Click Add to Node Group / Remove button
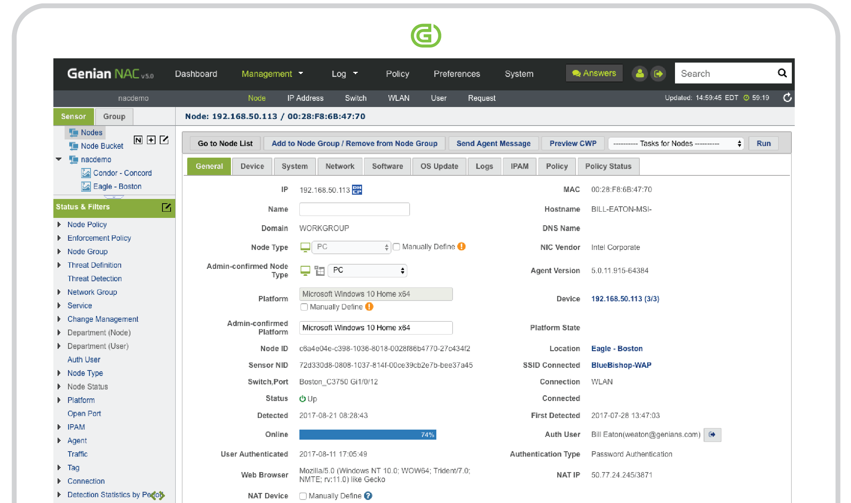Viewport: 851px width, 503px height. pos(354,143)
